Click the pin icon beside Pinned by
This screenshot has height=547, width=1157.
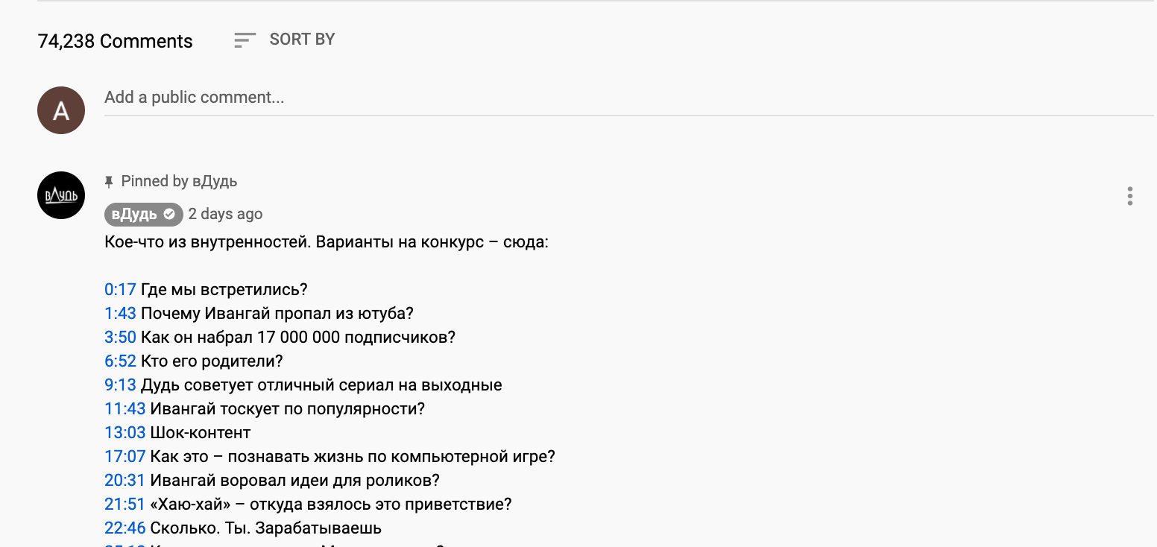click(109, 182)
